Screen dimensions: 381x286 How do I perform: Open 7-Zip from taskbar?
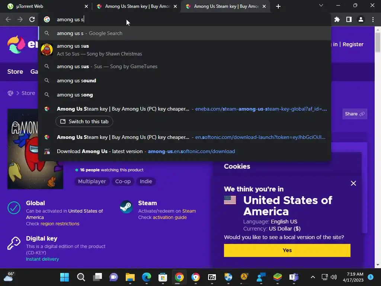tap(212, 277)
